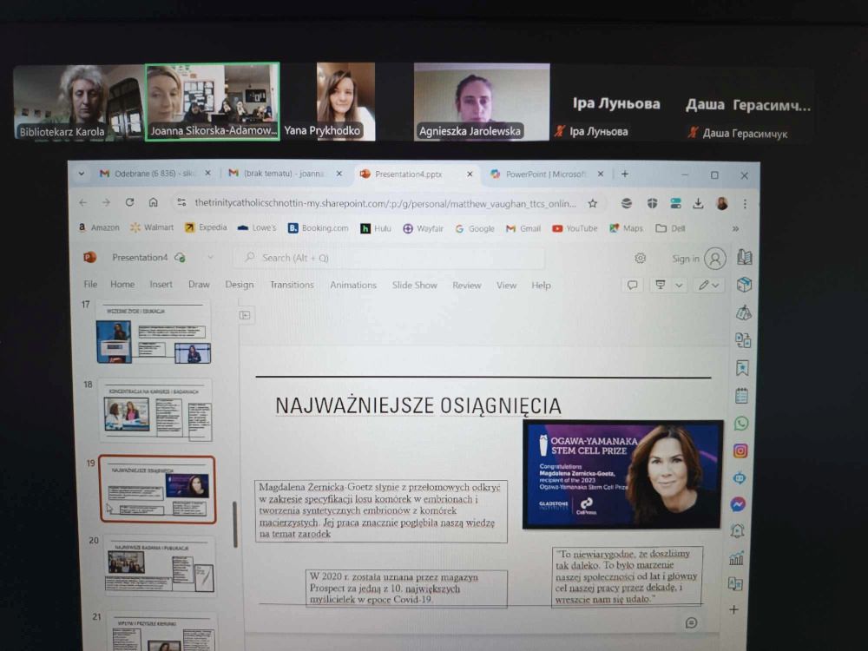Open the Insert ribbon tab
The height and width of the screenshot is (651, 868).
point(161,284)
